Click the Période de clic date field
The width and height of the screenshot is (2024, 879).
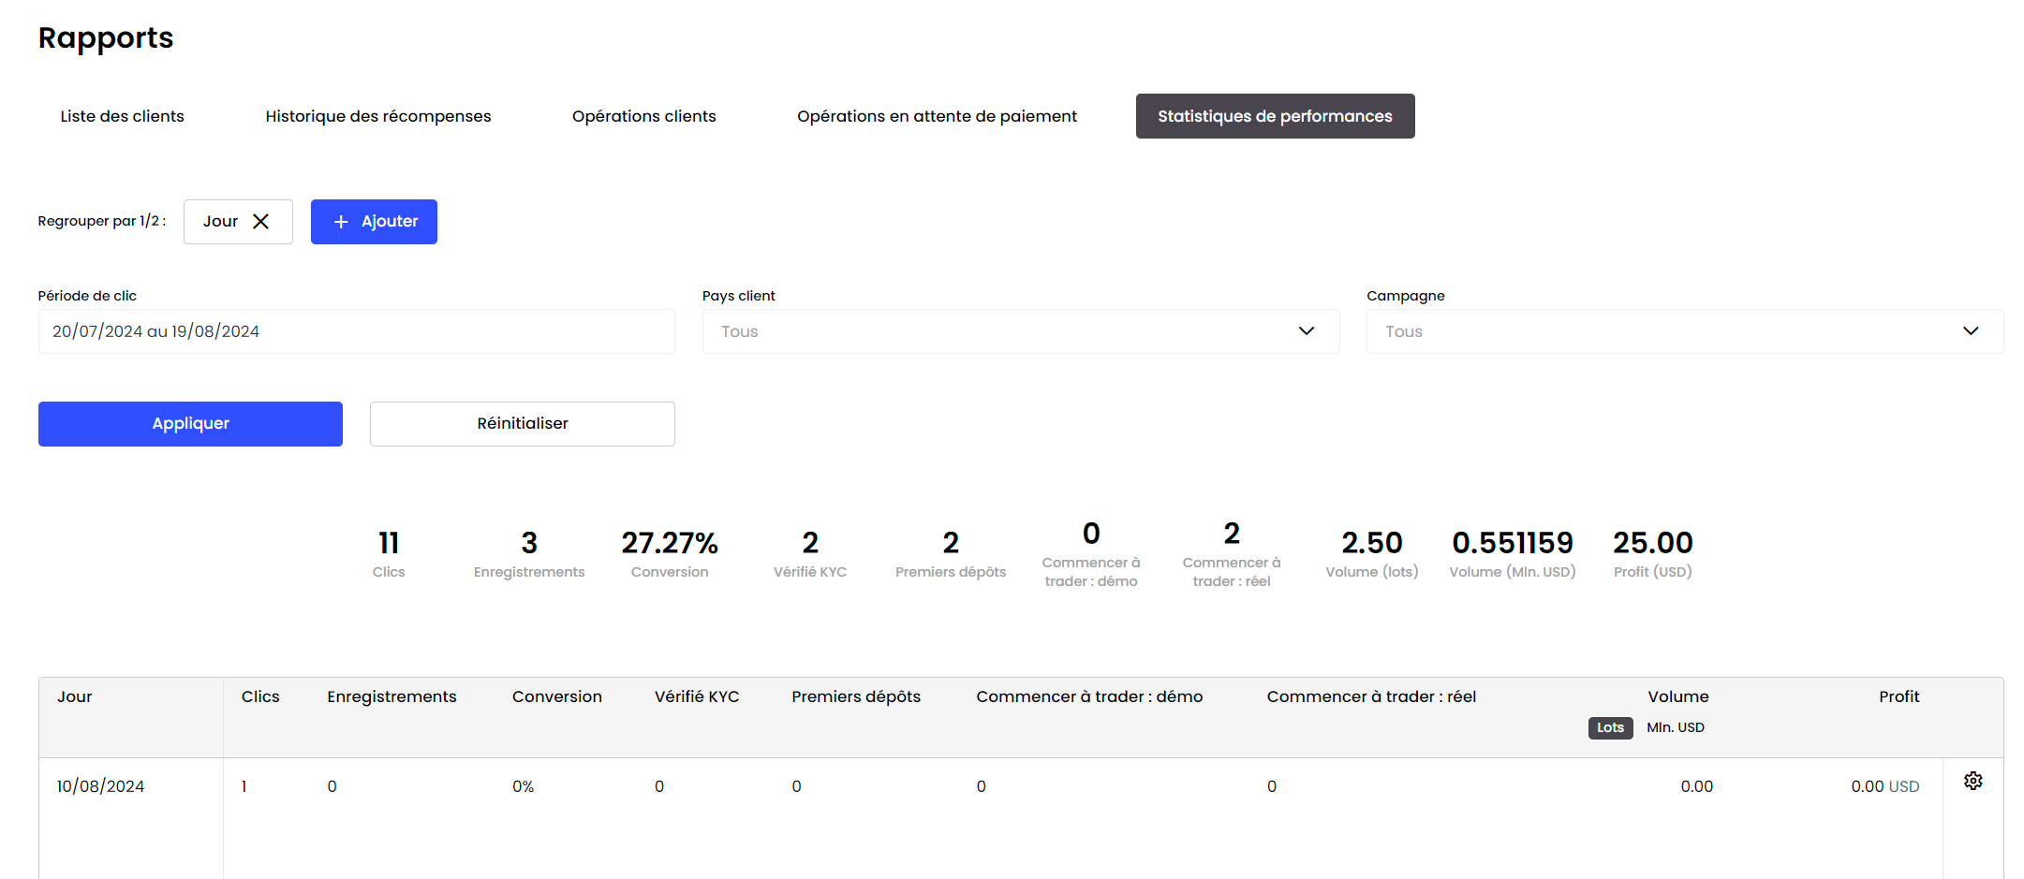pyautogui.click(x=356, y=331)
